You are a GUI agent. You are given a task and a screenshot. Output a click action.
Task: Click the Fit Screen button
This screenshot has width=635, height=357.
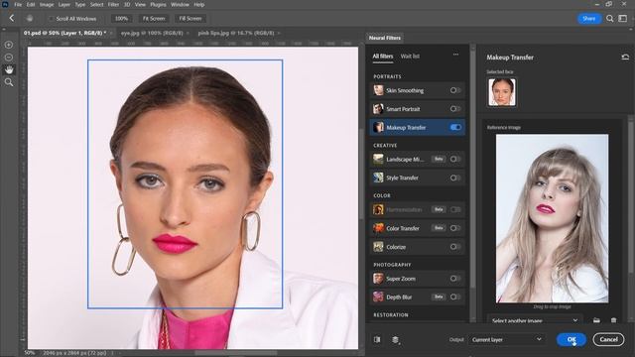pyautogui.click(x=154, y=19)
